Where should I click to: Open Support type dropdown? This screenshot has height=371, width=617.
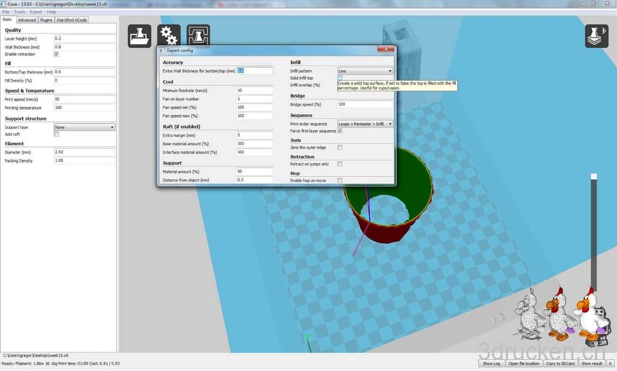coord(84,127)
